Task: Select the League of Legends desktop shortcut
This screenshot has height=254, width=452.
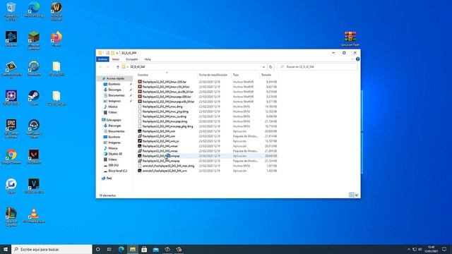Action: [x=11, y=217]
